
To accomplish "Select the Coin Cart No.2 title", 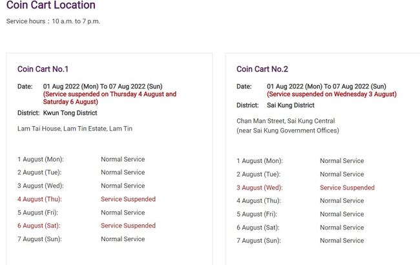I will coord(262,69).
